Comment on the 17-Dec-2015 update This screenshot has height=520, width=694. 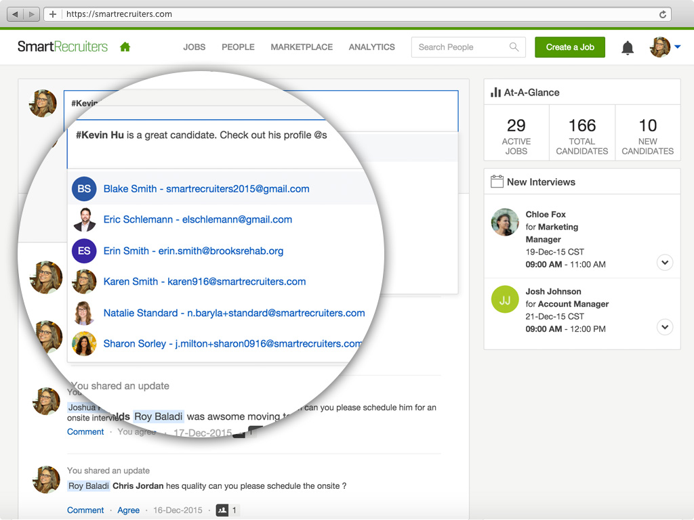[x=85, y=432]
